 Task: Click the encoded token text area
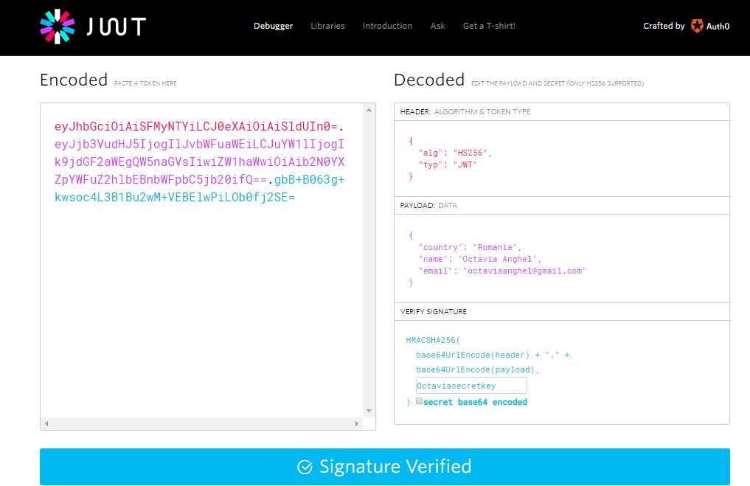tap(201, 260)
